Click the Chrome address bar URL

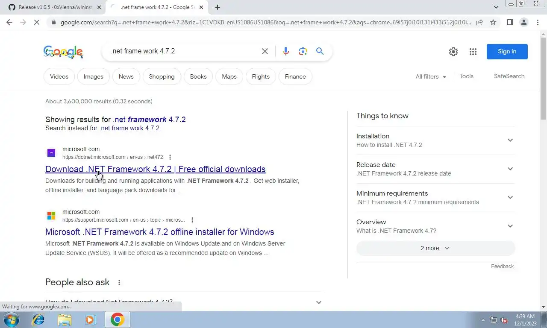(x=265, y=22)
